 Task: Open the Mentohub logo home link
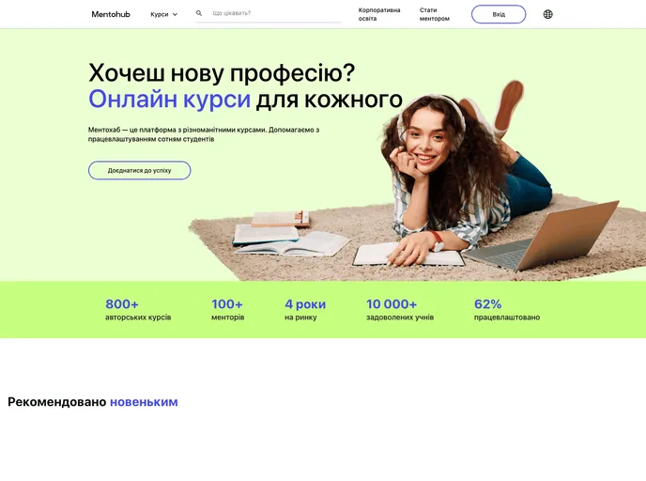[x=111, y=14]
